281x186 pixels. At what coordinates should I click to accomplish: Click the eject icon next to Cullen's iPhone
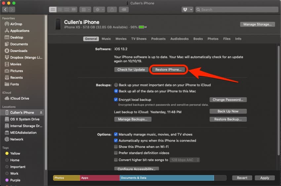(x=41, y=113)
